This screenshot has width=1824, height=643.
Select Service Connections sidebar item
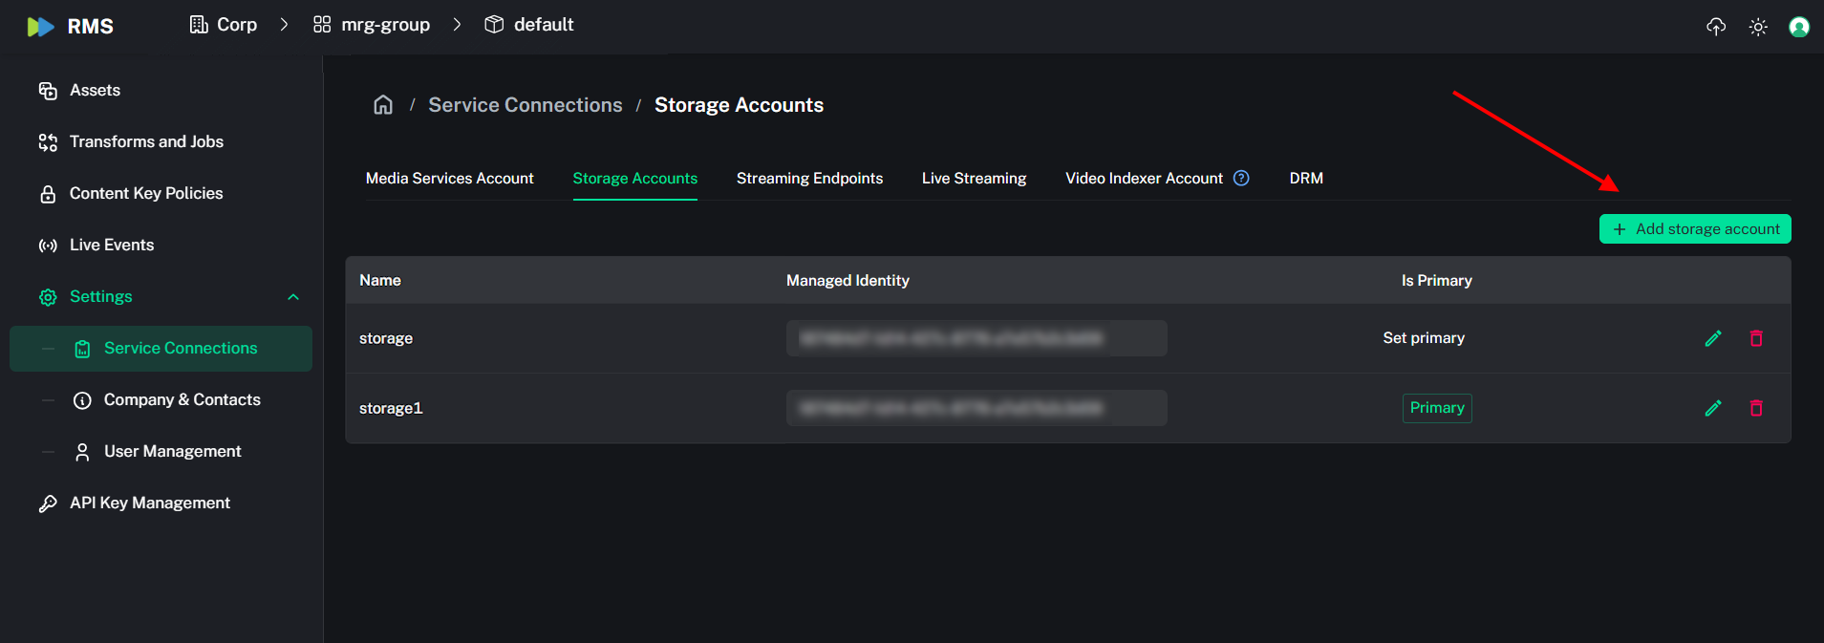[161, 349]
